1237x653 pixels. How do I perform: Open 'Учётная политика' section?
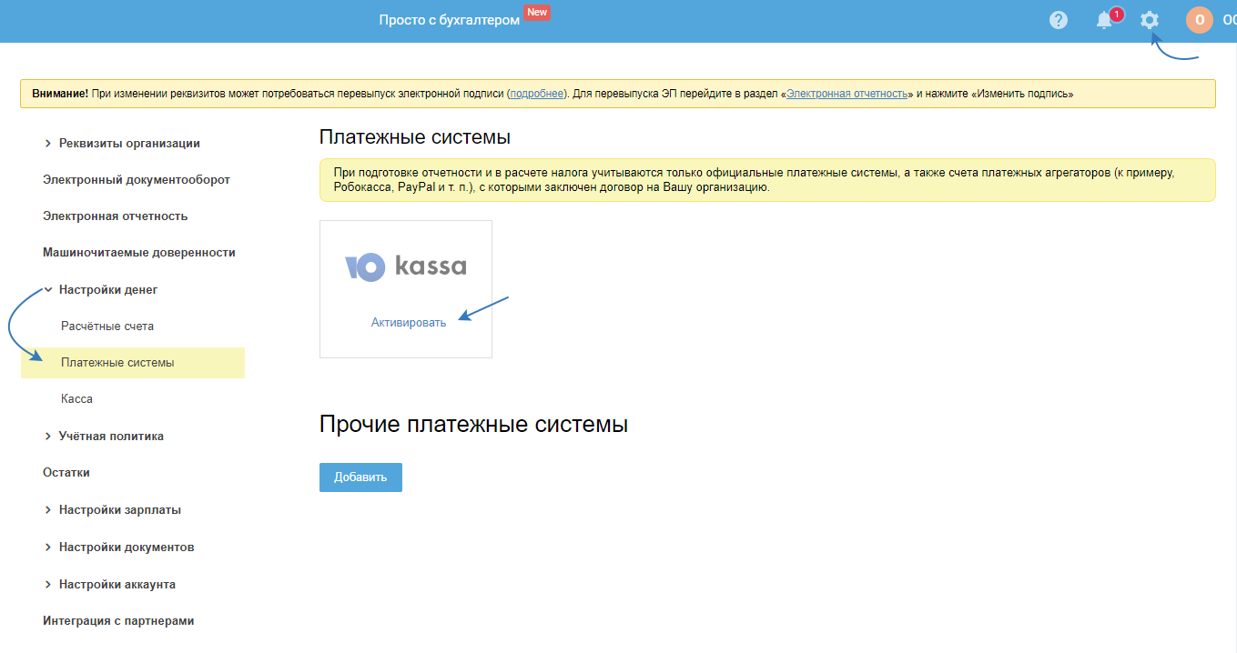coord(111,436)
